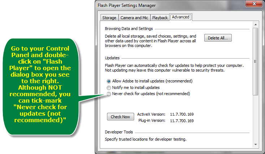
Task: Click the 'ActiveX Version:' label
Action: [x=151, y=115]
